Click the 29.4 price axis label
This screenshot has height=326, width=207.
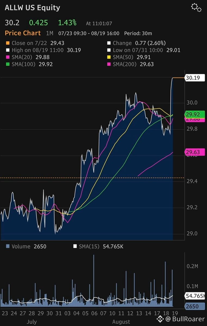pos(192,181)
